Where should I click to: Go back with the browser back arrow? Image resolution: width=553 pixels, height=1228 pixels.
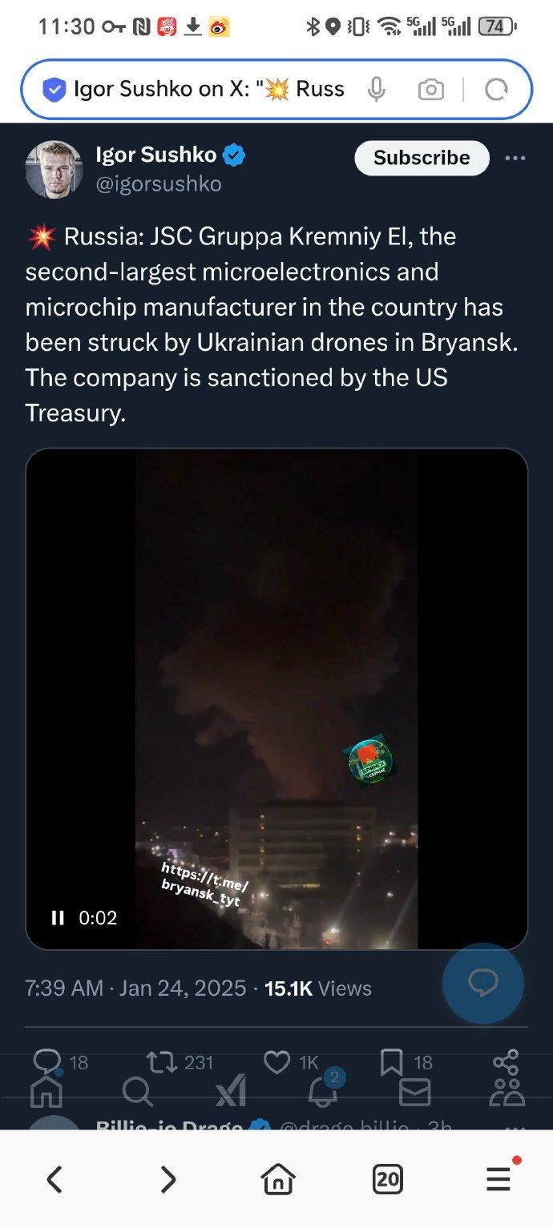point(54,1178)
